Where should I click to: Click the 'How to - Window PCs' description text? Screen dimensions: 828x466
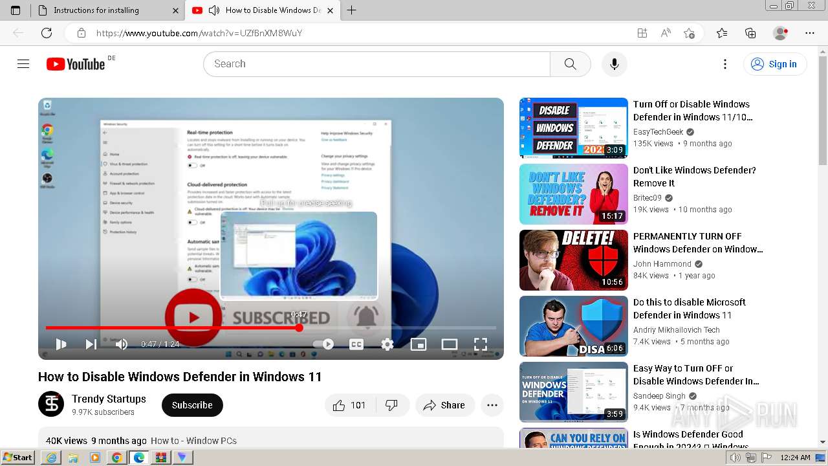(x=193, y=441)
